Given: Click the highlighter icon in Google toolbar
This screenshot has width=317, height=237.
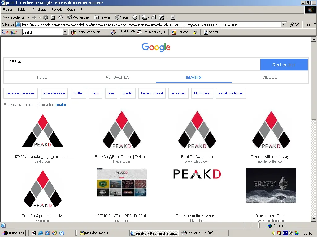Looking at the screenshot, I should [x=195, y=32].
